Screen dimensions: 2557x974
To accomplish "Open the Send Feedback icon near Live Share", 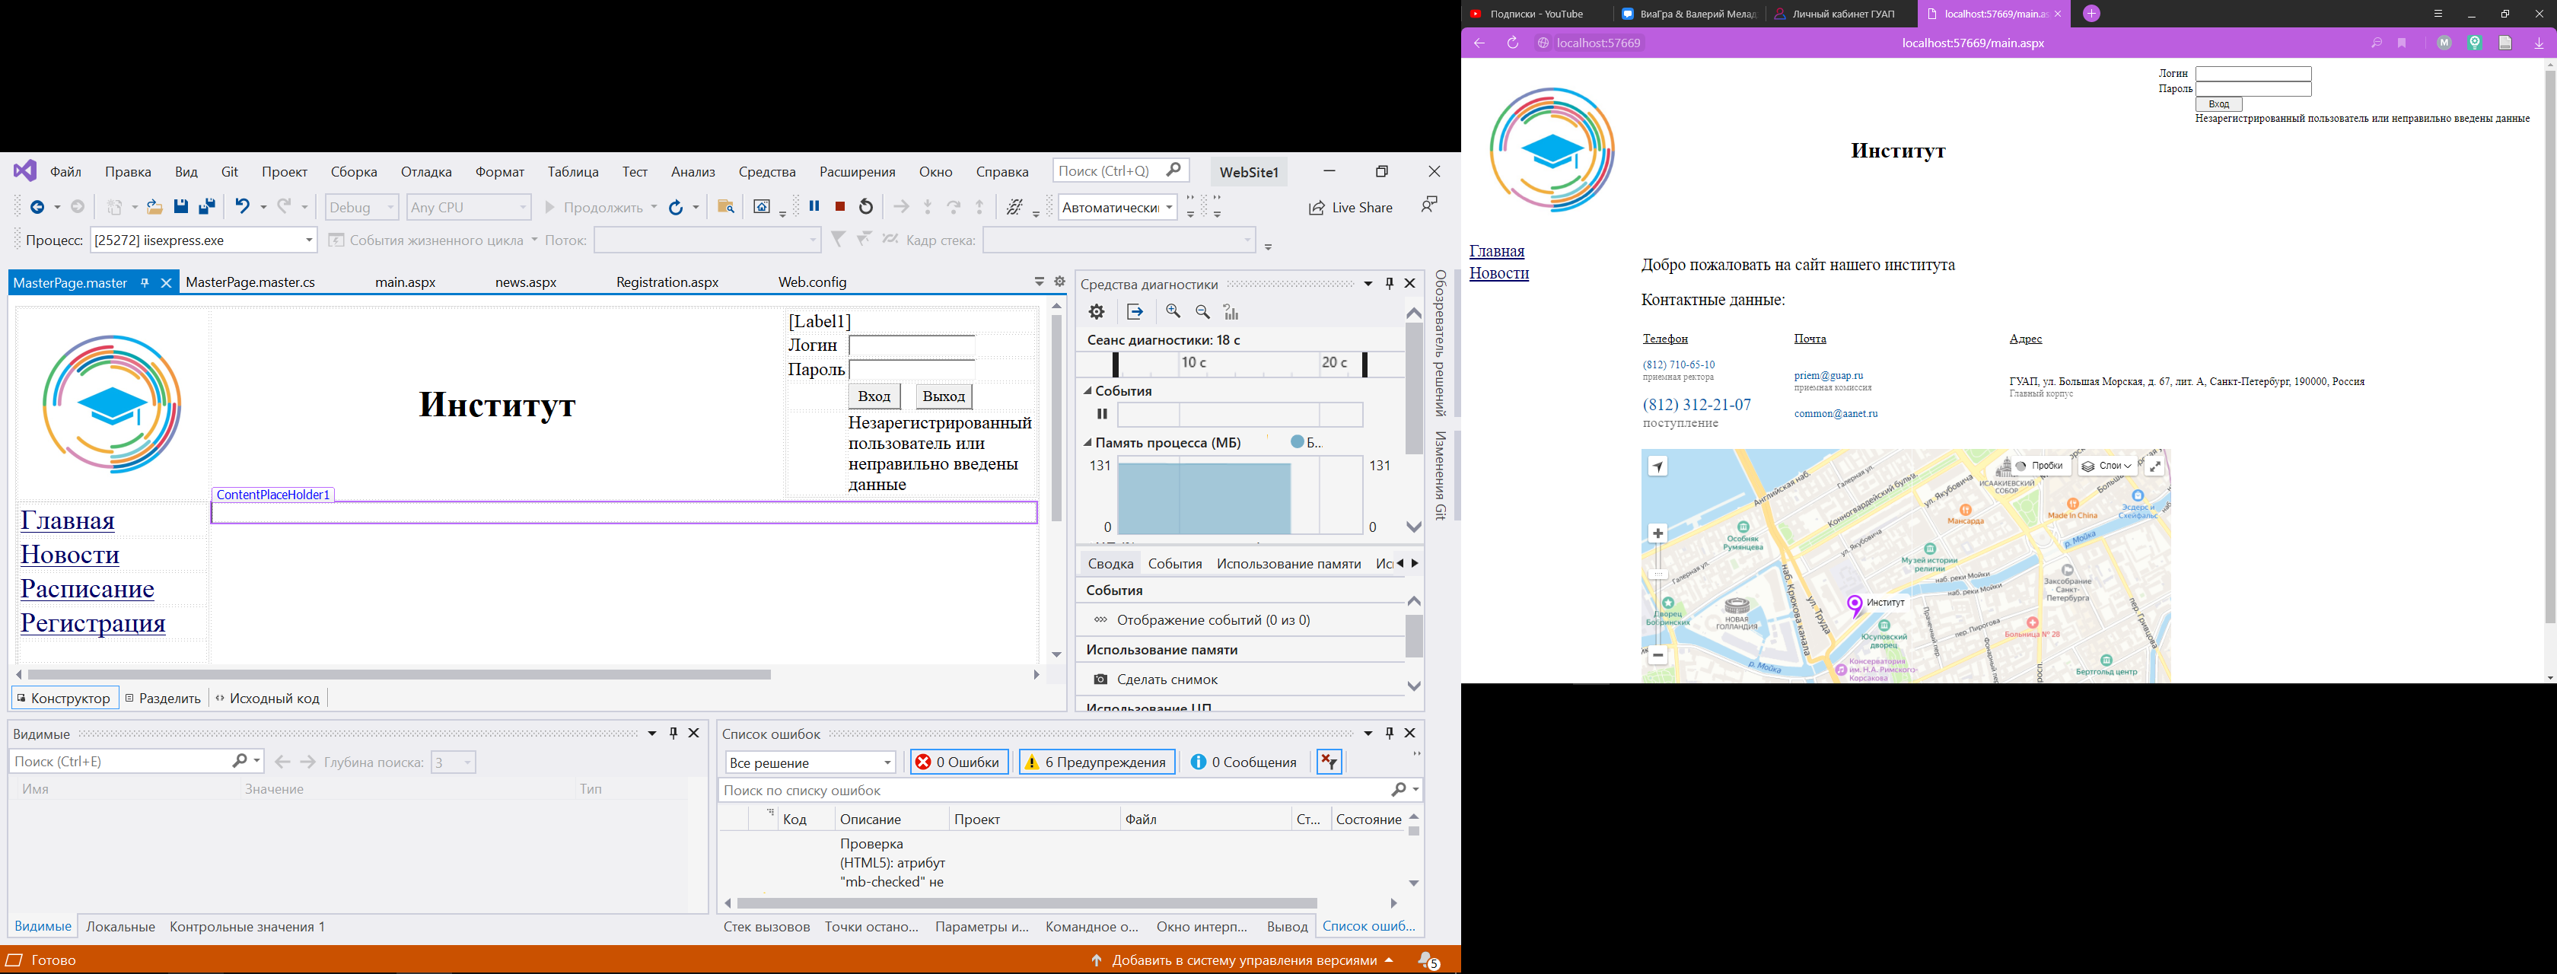I will [1428, 205].
